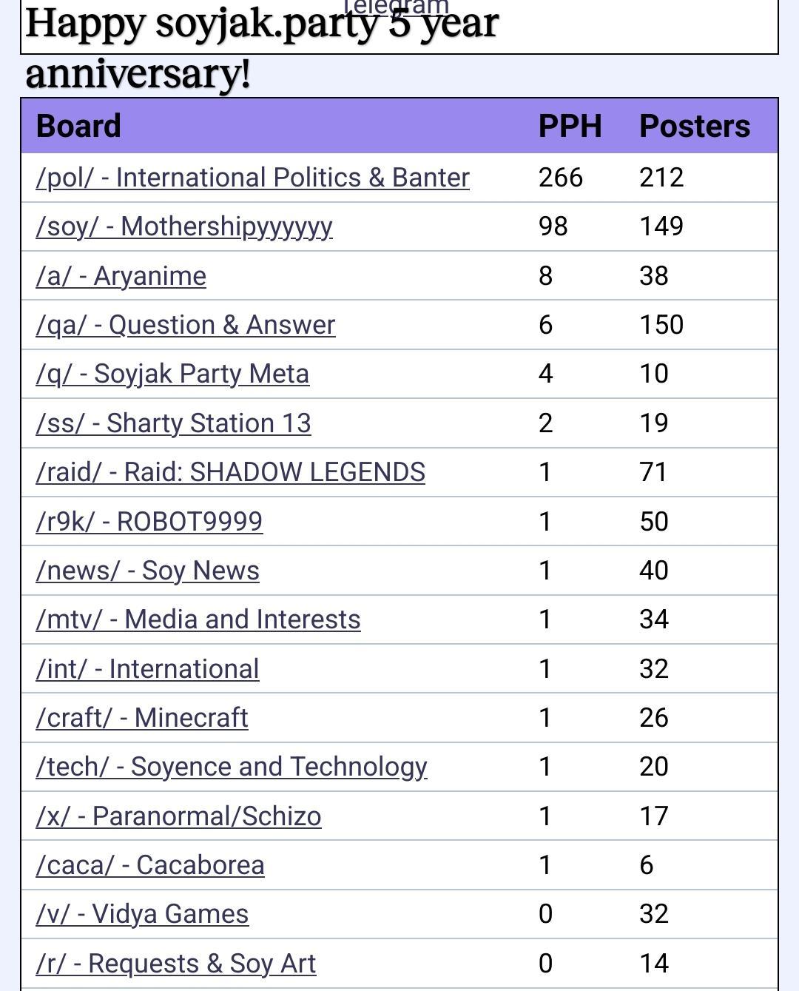The height and width of the screenshot is (991, 799).
Task: Click the Board column header
Action: (78, 126)
